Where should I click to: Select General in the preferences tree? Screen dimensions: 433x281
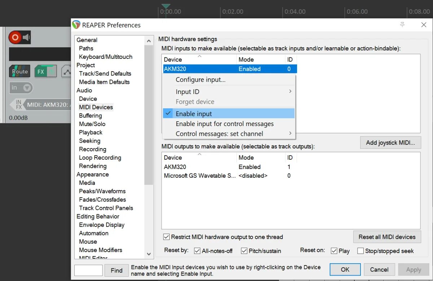click(x=87, y=40)
